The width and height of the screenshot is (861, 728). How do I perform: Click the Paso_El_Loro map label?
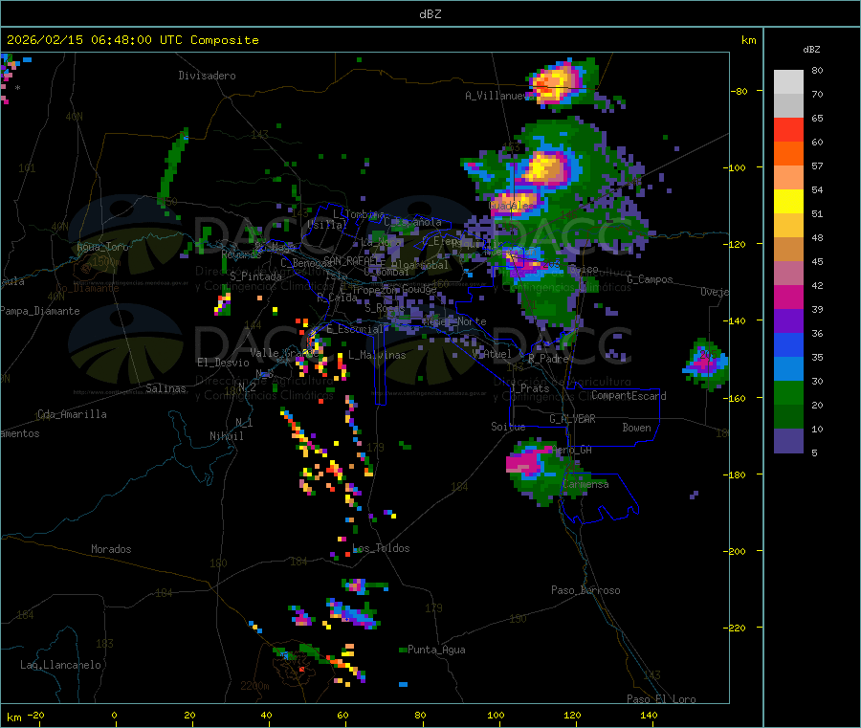coord(661,699)
